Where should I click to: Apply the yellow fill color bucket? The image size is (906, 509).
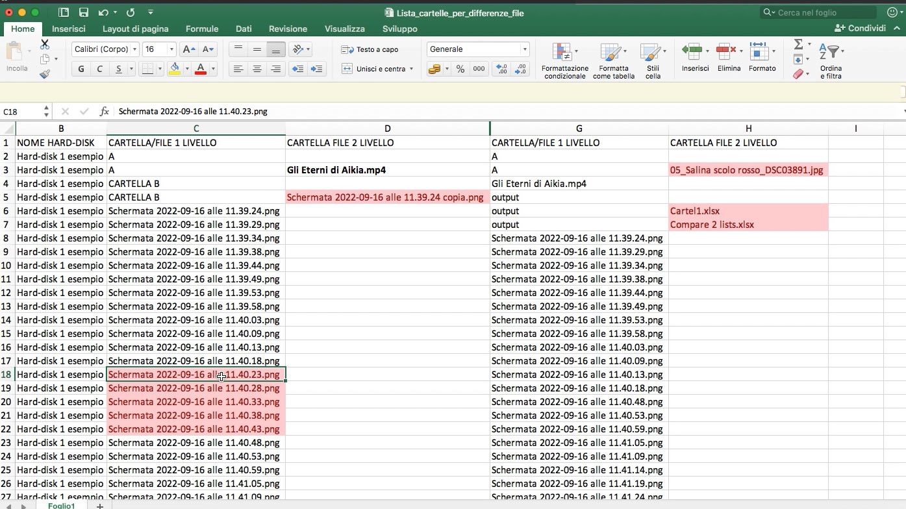click(174, 69)
